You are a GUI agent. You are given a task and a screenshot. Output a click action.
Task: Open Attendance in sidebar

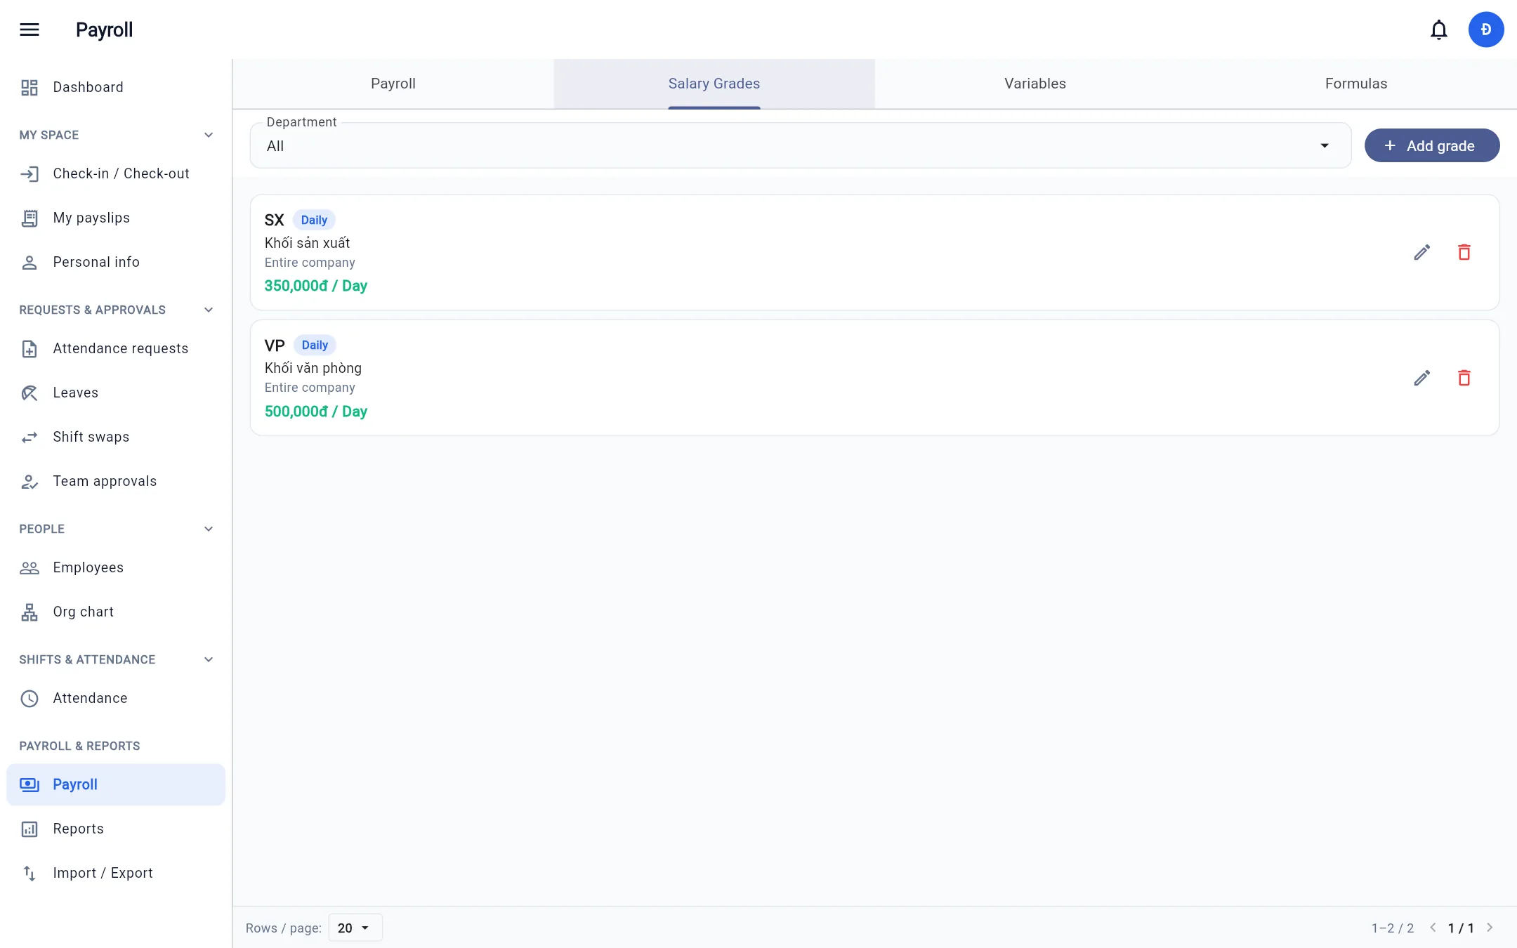tap(116, 698)
